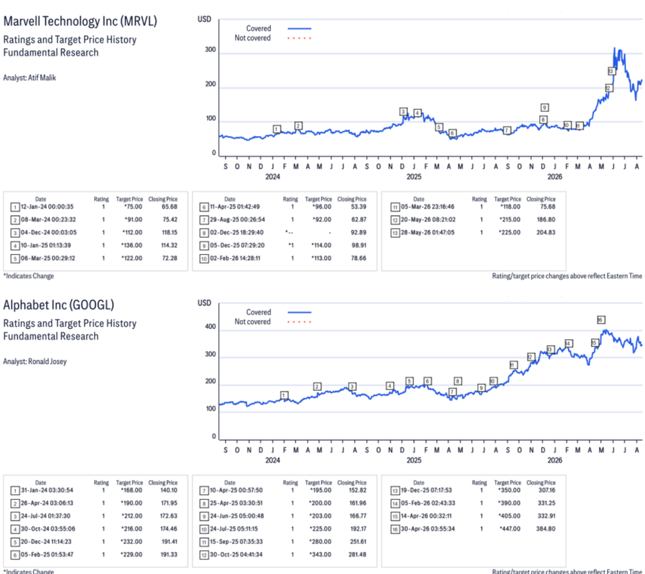Select Alphabet table date 31-Jan-24 03:30:54
This screenshot has width=645, height=574.
click(47, 490)
